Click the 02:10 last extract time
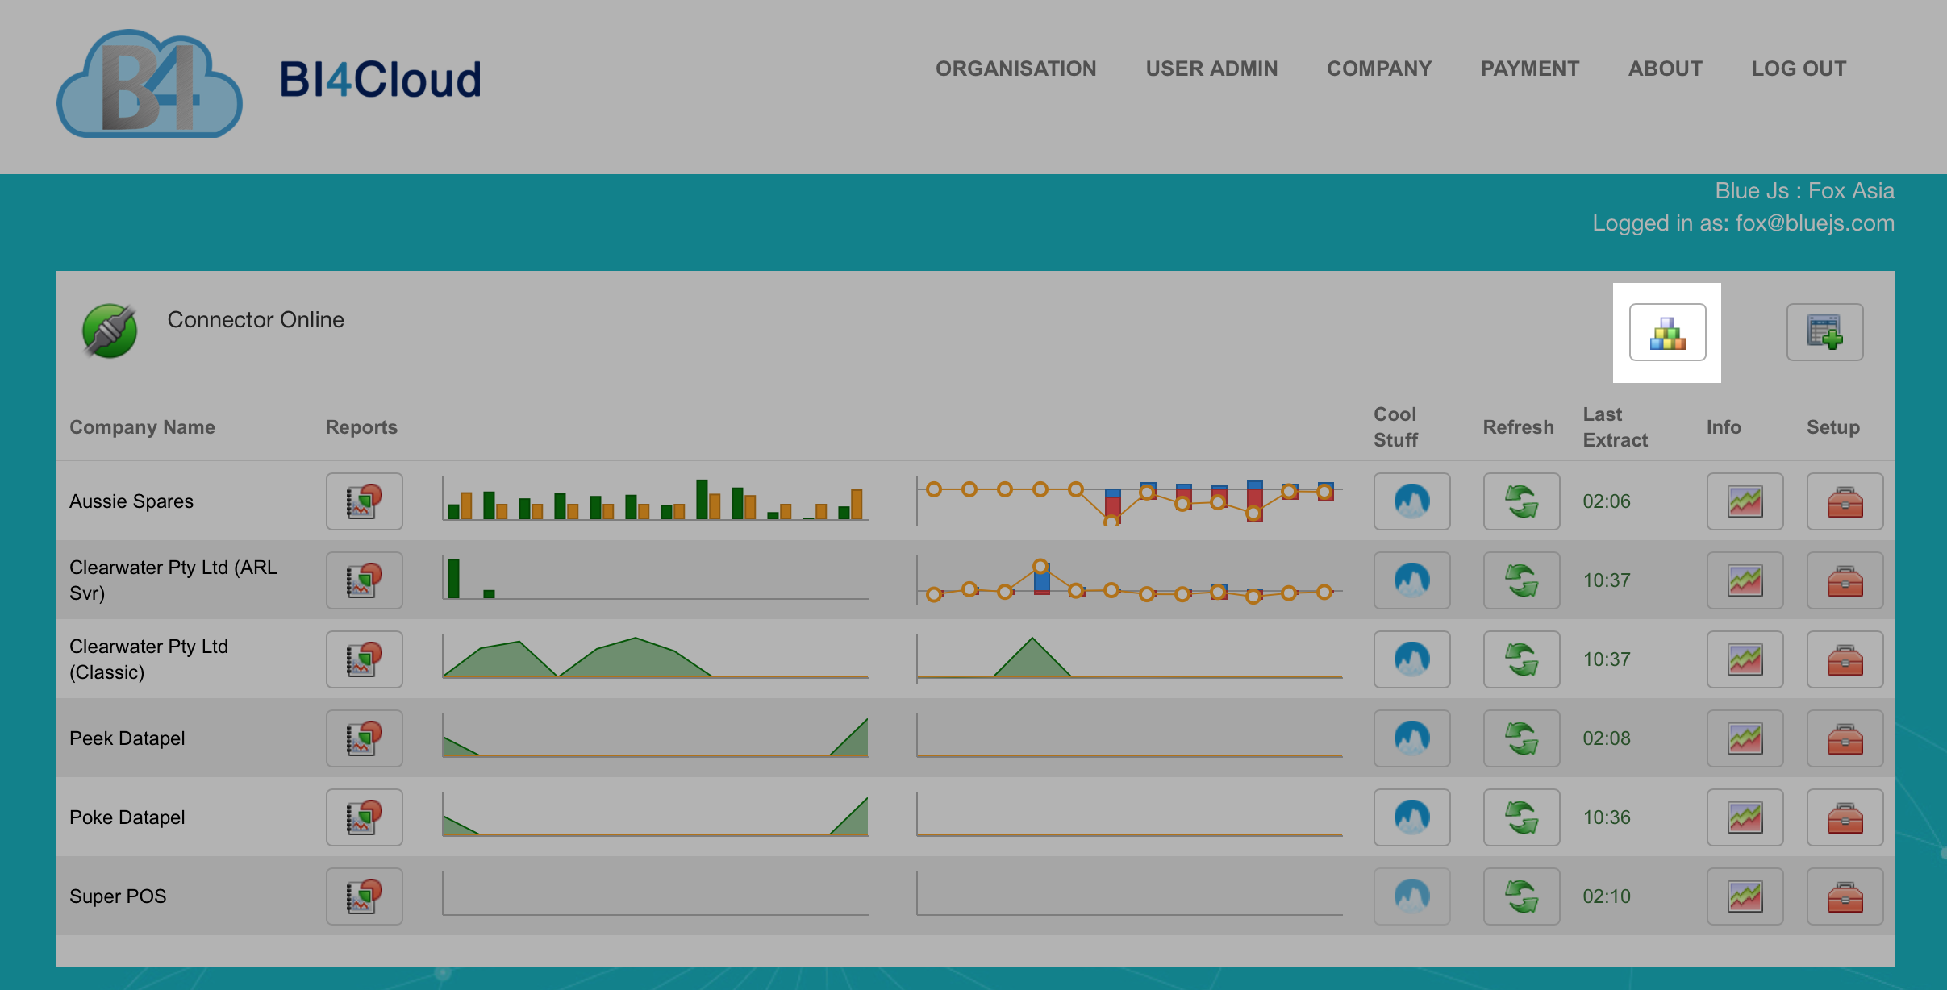This screenshot has height=990, width=1947. 1607,896
